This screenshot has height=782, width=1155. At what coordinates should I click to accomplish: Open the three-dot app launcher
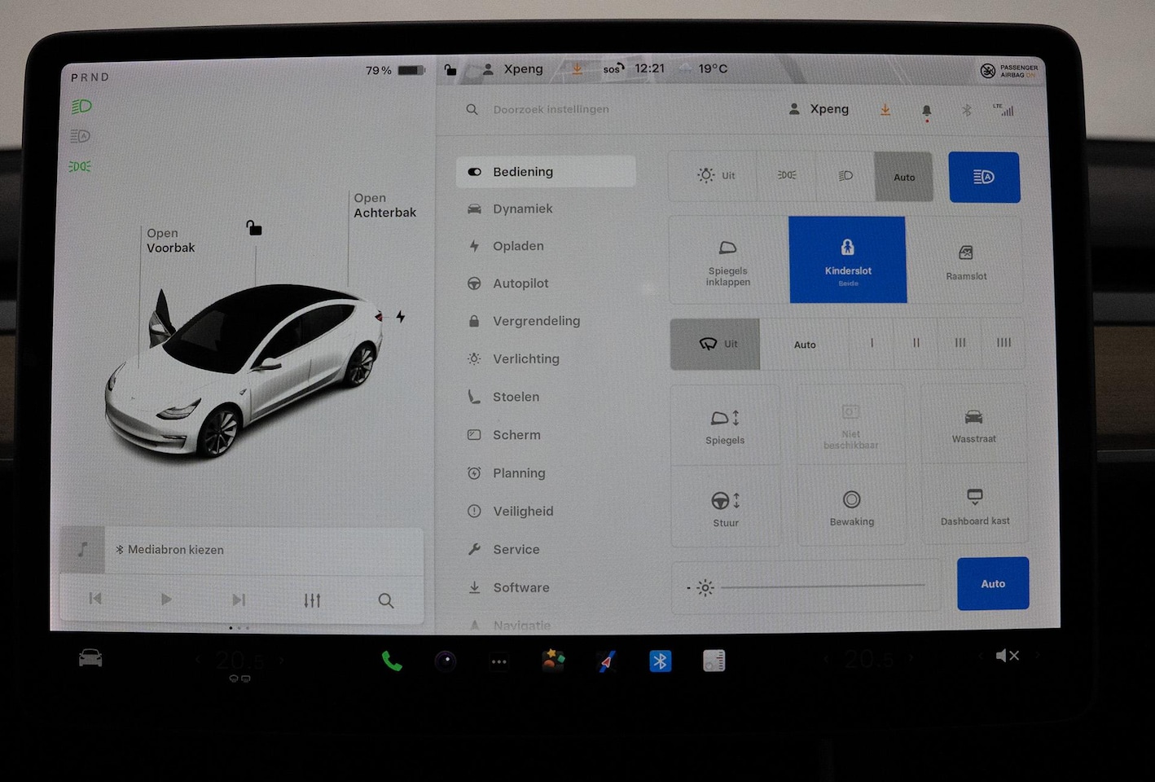click(499, 661)
